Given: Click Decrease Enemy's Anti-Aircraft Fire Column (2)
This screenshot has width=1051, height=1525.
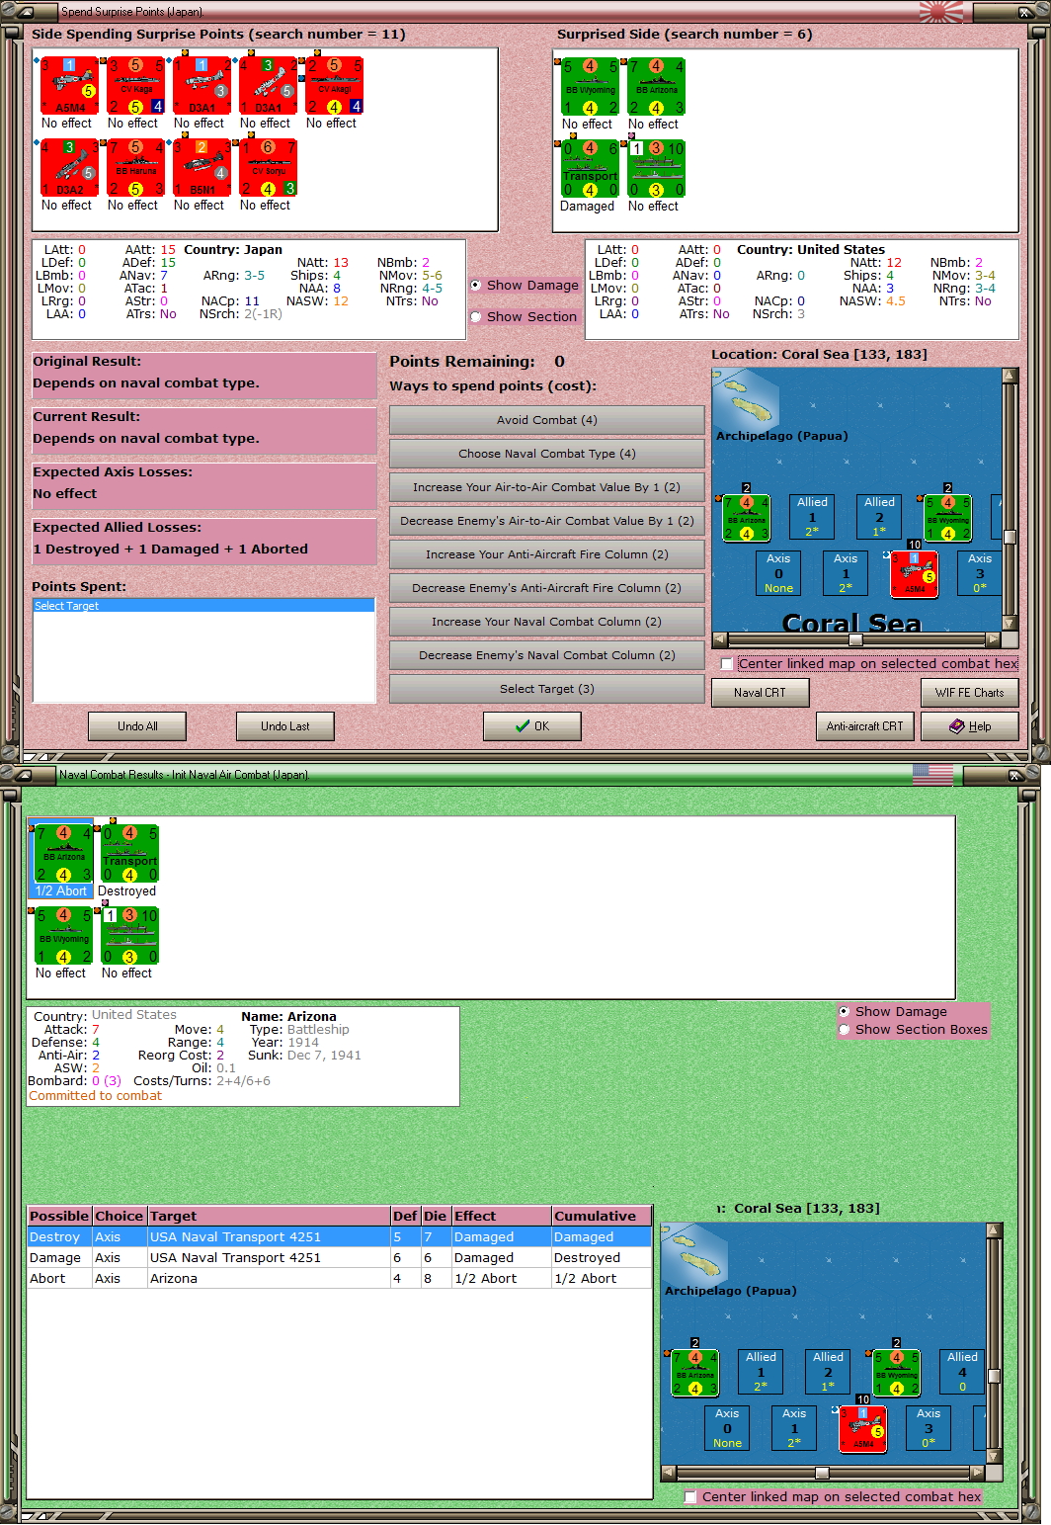Looking at the screenshot, I should pos(546,588).
